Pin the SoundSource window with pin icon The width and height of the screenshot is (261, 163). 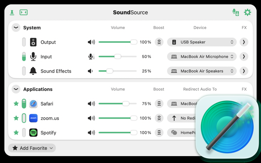coord(12,12)
